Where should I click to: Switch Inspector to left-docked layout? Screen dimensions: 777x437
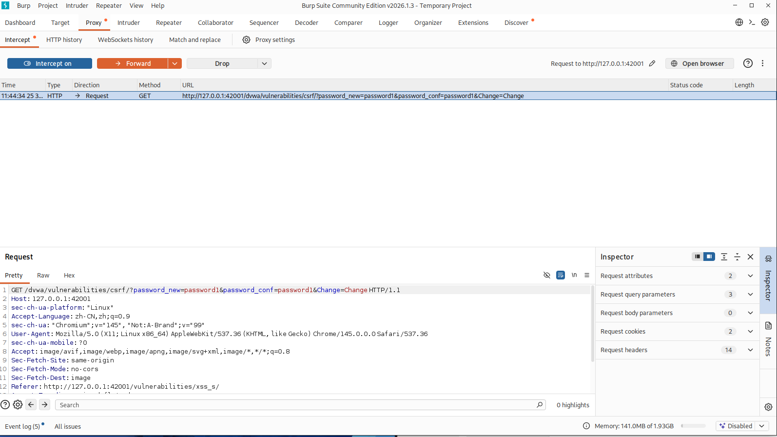tap(698, 257)
